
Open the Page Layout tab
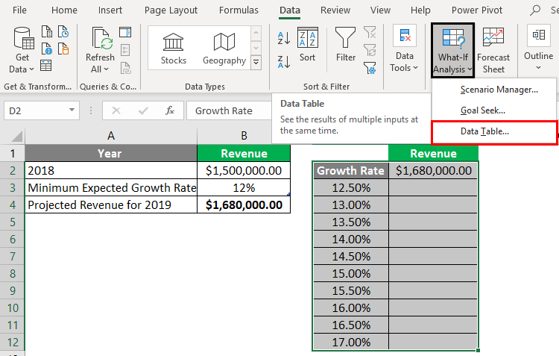(171, 10)
